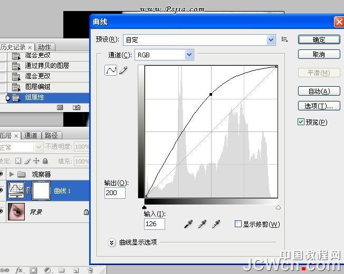Open the 通道 RGB channel dropdown

tap(189, 55)
